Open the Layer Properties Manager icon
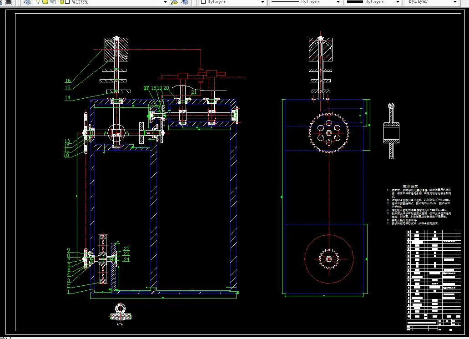Viewport: 469px width, 339px height. pos(27,2)
